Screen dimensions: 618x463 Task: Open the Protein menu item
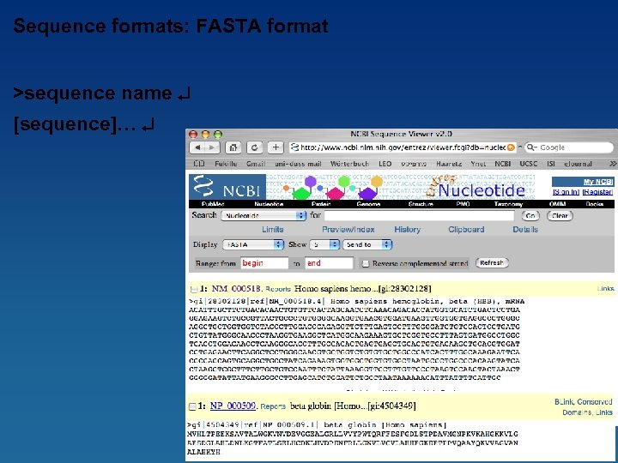[321, 204]
